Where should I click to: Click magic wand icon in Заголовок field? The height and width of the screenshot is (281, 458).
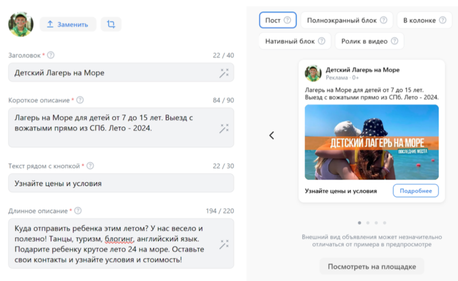click(224, 73)
